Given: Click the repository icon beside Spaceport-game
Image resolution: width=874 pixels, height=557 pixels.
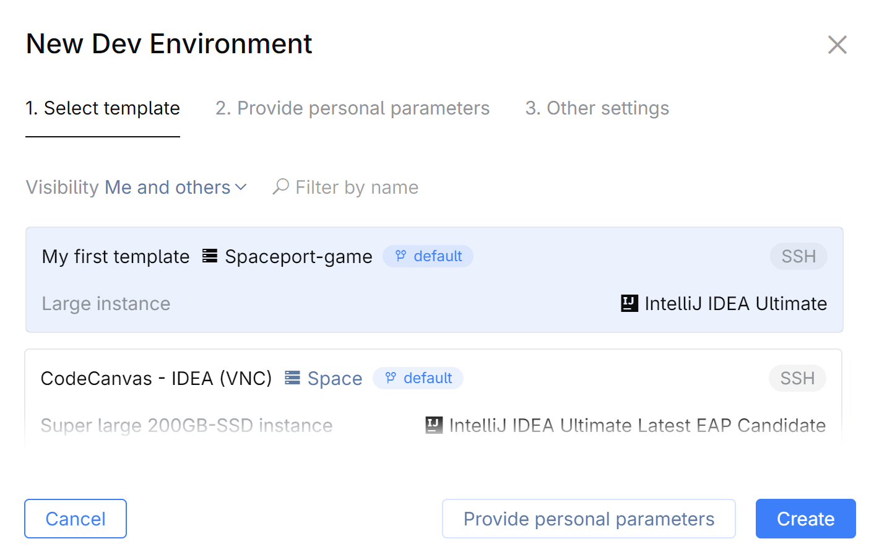Looking at the screenshot, I should [x=208, y=256].
